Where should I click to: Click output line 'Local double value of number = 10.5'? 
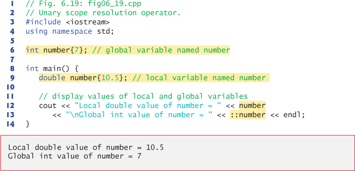tap(86, 148)
